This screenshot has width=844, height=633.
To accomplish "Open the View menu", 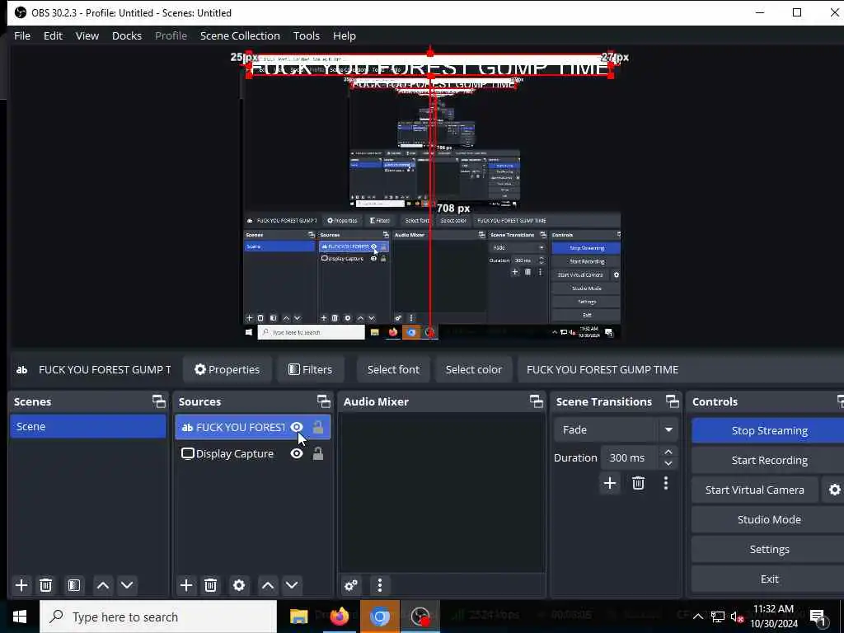I will (x=87, y=35).
